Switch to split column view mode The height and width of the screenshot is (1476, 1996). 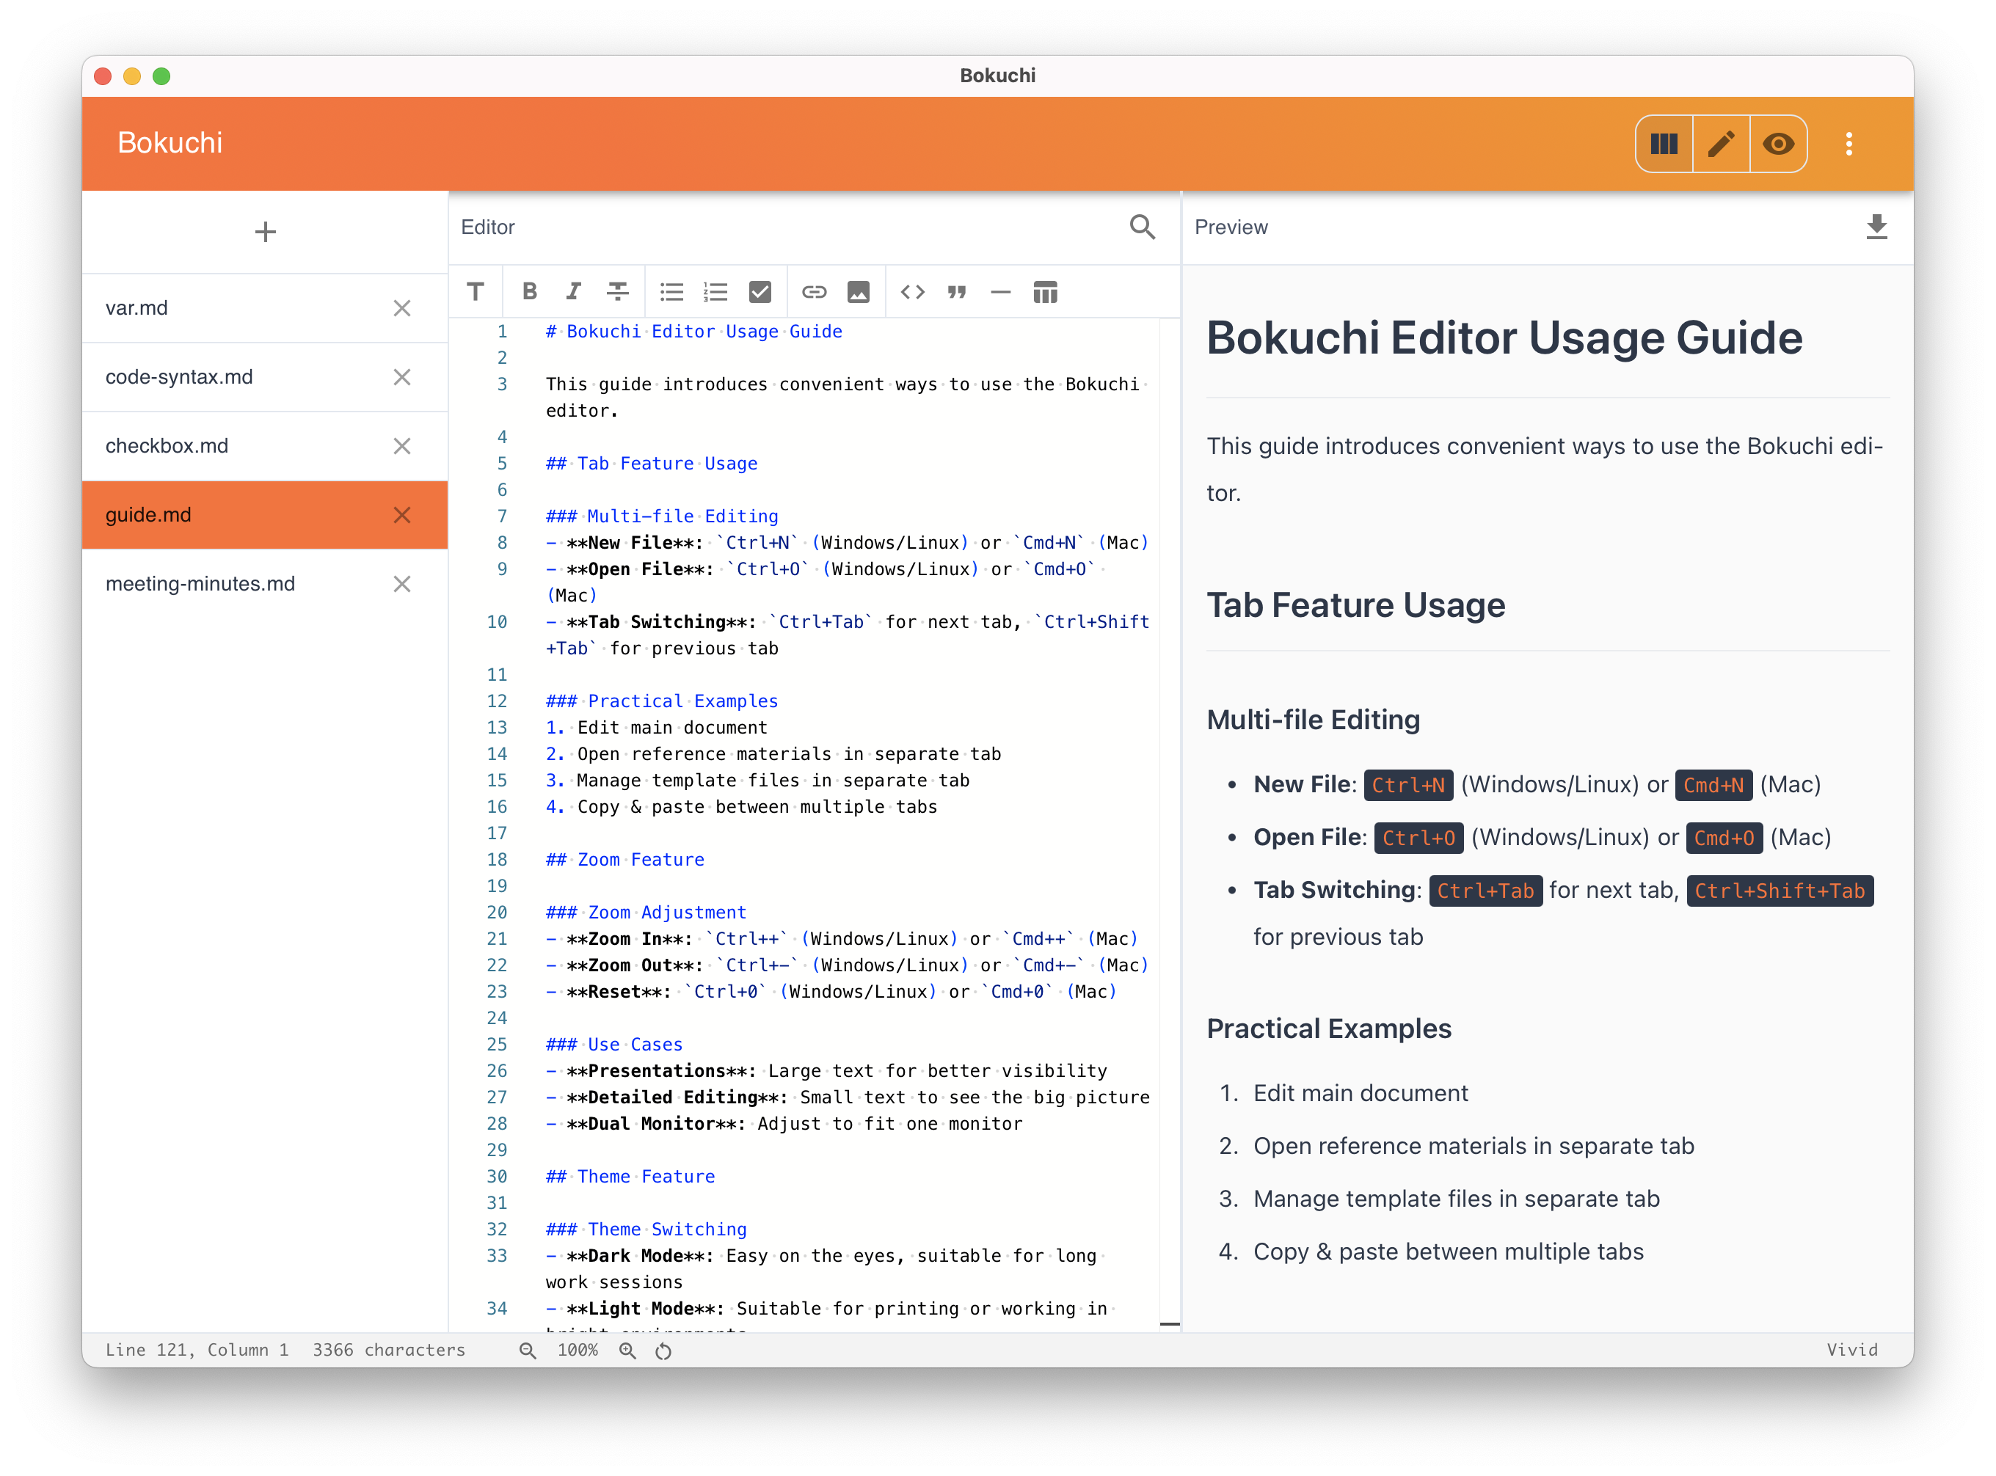tap(1664, 144)
